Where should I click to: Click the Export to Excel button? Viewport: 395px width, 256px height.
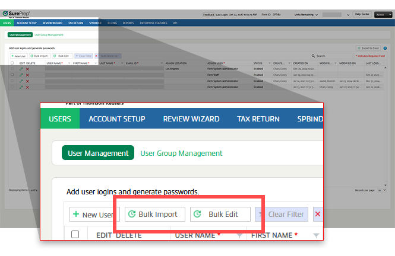tap(368, 48)
